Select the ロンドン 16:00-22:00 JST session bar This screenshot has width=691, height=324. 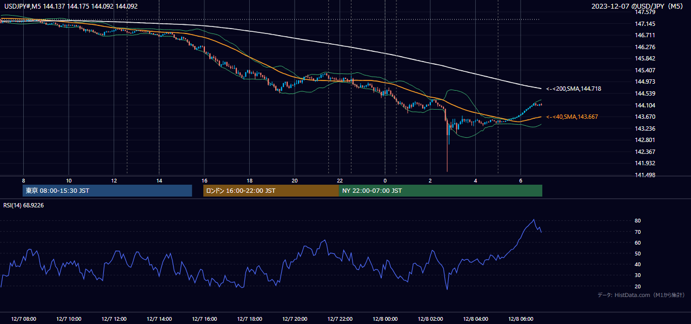point(271,191)
